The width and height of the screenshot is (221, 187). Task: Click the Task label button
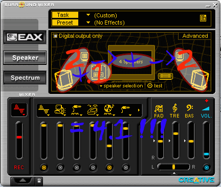pyautogui.click(x=65, y=15)
